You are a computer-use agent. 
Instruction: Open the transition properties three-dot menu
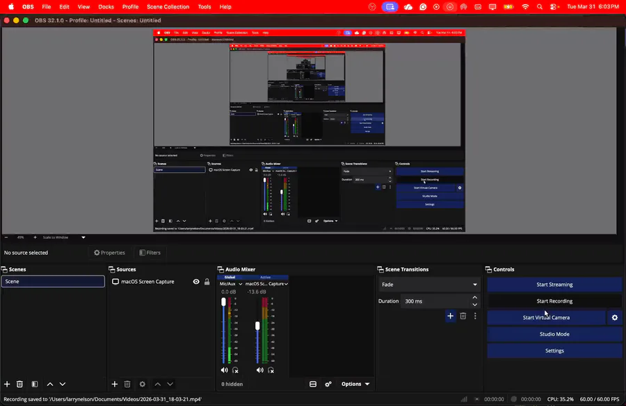pyautogui.click(x=475, y=316)
